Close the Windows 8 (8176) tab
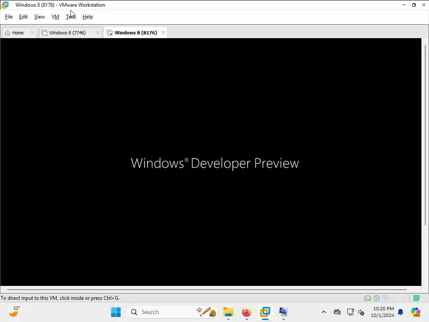The width and height of the screenshot is (429, 322). [x=163, y=33]
